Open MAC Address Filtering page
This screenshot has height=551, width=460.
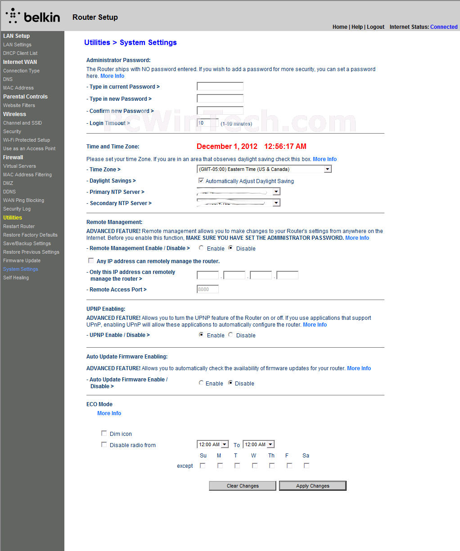point(27,175)
